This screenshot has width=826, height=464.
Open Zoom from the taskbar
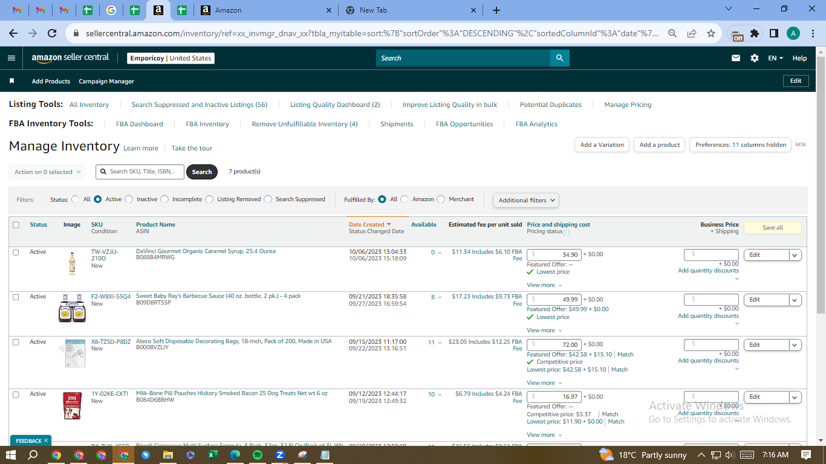280,454
